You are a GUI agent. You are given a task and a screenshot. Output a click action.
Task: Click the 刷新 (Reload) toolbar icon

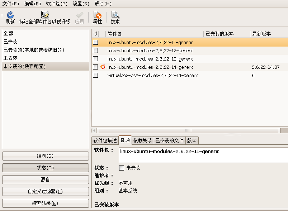point(10,15)
